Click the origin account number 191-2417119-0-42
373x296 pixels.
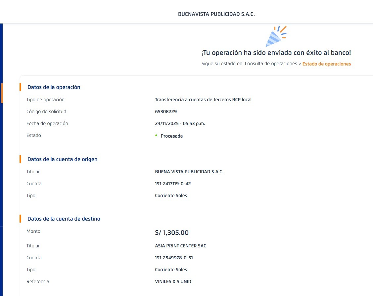click(173, 184)
